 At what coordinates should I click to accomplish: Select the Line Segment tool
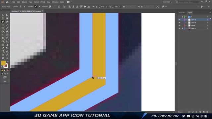pyautogui.click(x=7, y=25)
